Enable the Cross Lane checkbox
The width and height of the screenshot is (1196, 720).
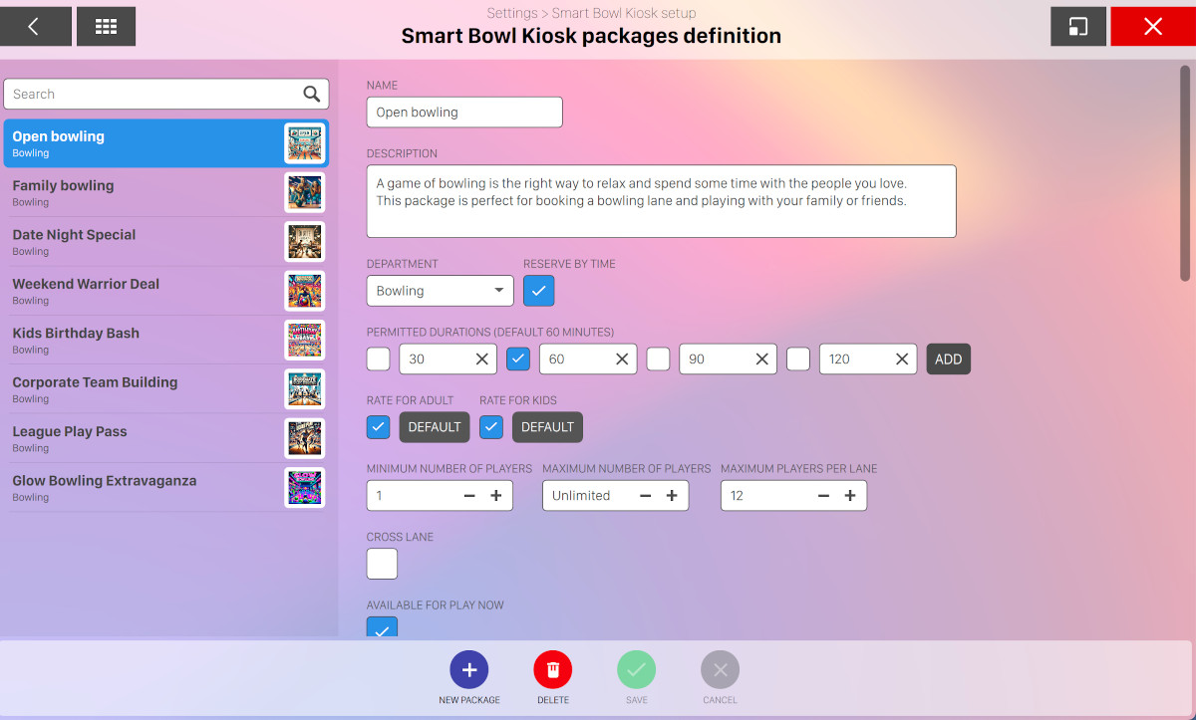click(382, 564)
